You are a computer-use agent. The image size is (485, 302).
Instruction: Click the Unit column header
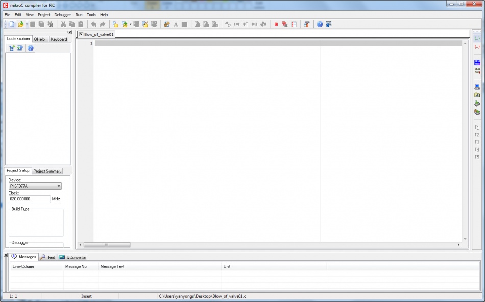click(x=274, y=266)
